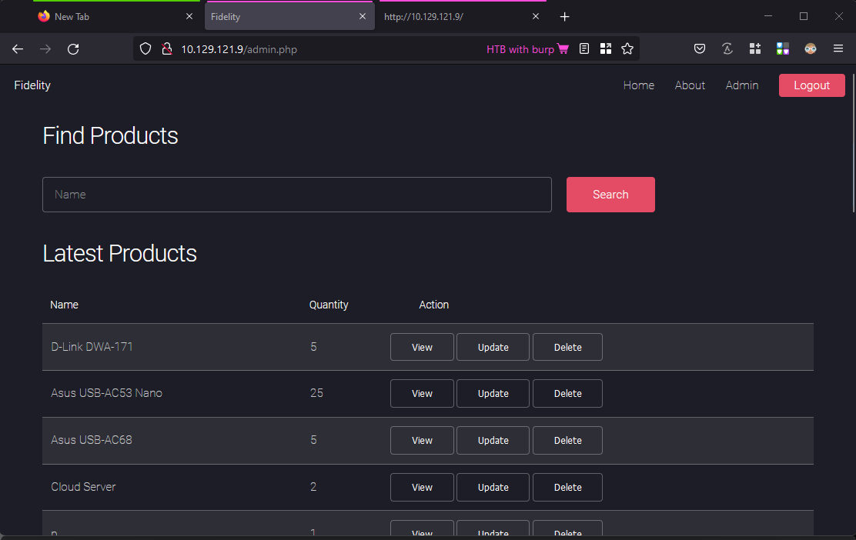Click the browser back arrow
Viewport: 856px width, 540px height.
point(18,49)
